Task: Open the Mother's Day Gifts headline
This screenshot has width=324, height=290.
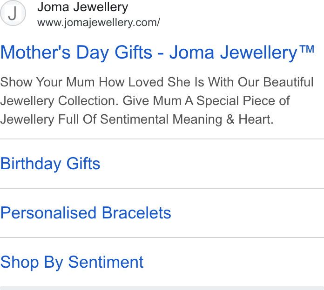Action: (x=157, y=53)
